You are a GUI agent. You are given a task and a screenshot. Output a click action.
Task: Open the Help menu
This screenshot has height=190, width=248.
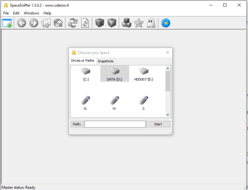coord(47,13)
